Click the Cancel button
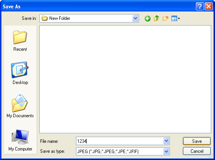The image size is (215, 160). tap(197, 151)
